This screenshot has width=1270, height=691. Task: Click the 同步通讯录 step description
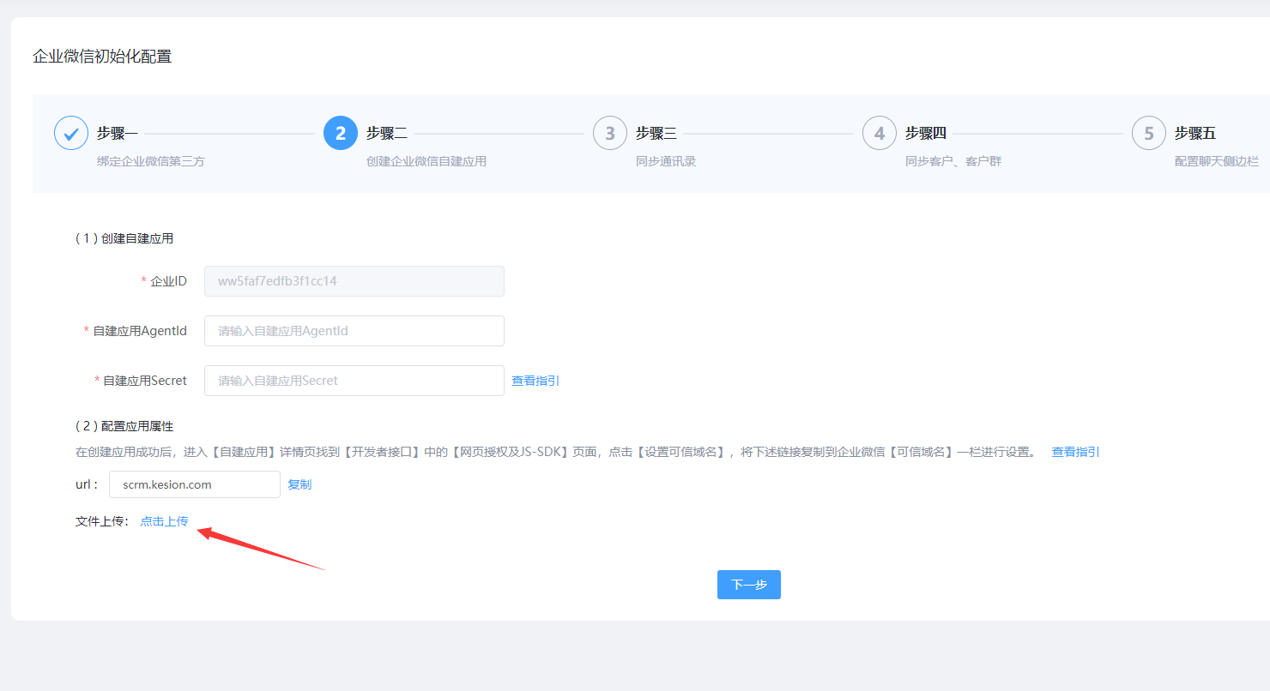666,161
